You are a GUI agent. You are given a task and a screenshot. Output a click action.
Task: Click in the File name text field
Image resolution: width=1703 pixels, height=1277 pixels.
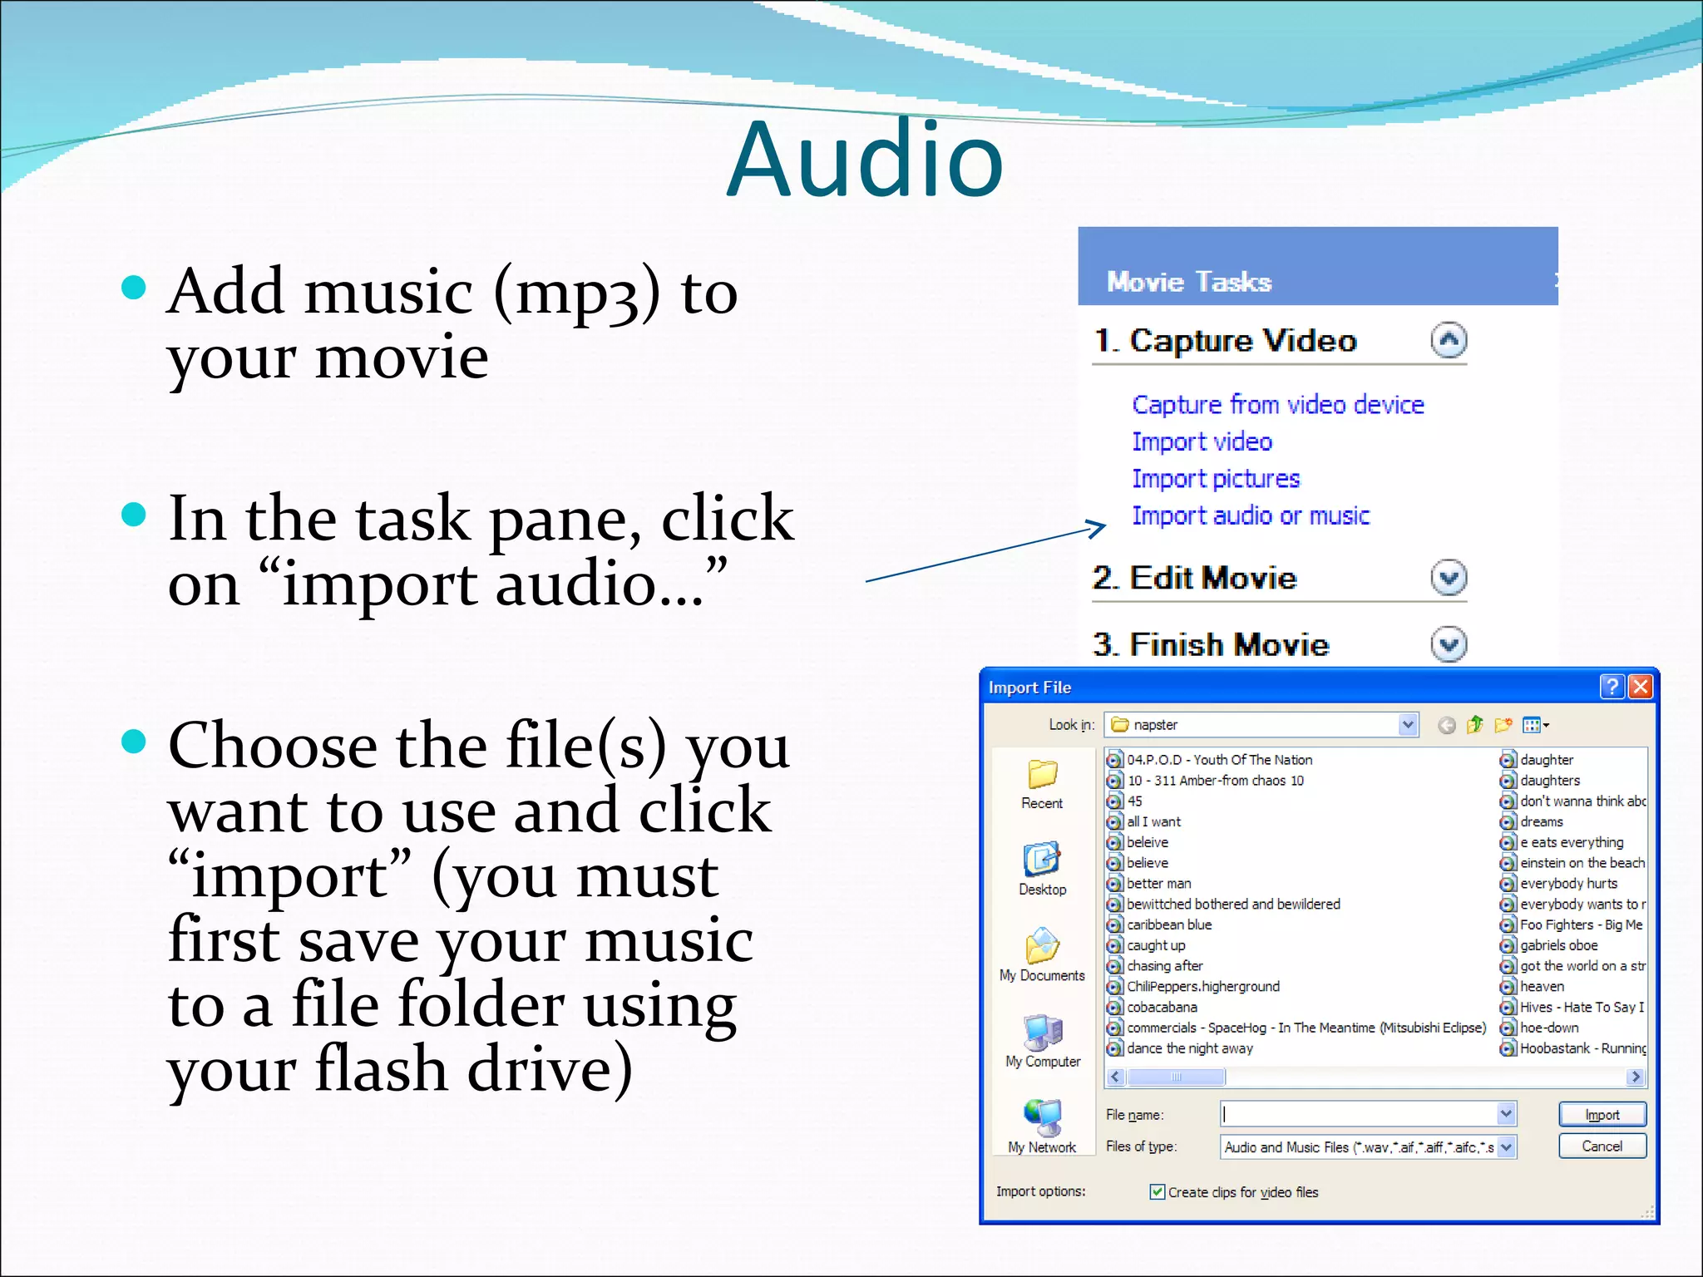[1359, 1114]
